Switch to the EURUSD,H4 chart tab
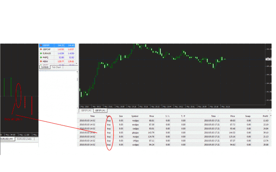 pyautogui.click(x=7, y=139)
